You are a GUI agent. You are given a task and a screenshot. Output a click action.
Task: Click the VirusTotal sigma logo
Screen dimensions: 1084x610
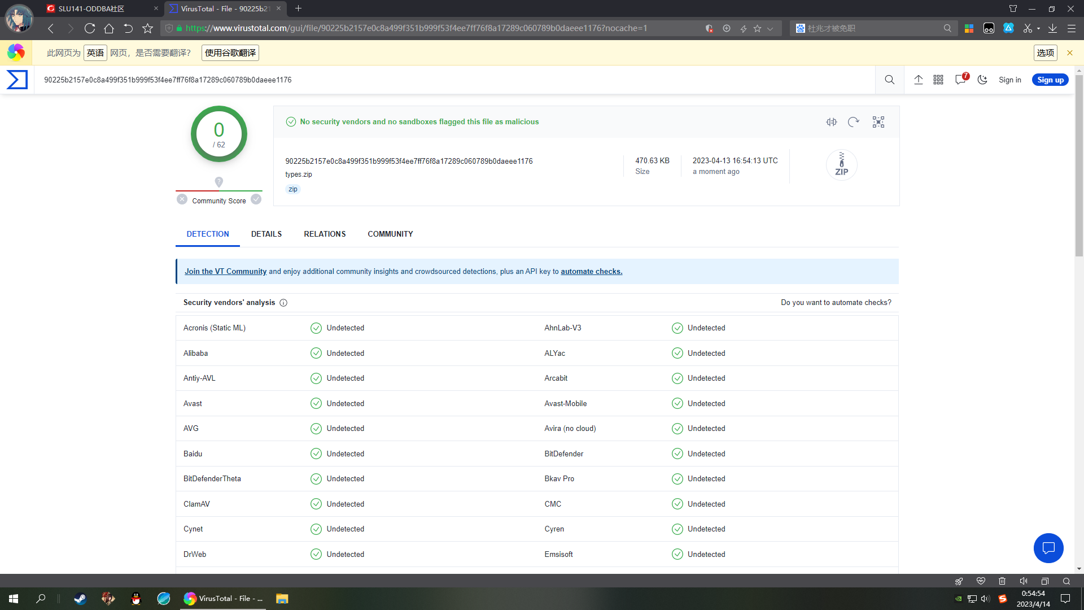(x=17, y=80)
